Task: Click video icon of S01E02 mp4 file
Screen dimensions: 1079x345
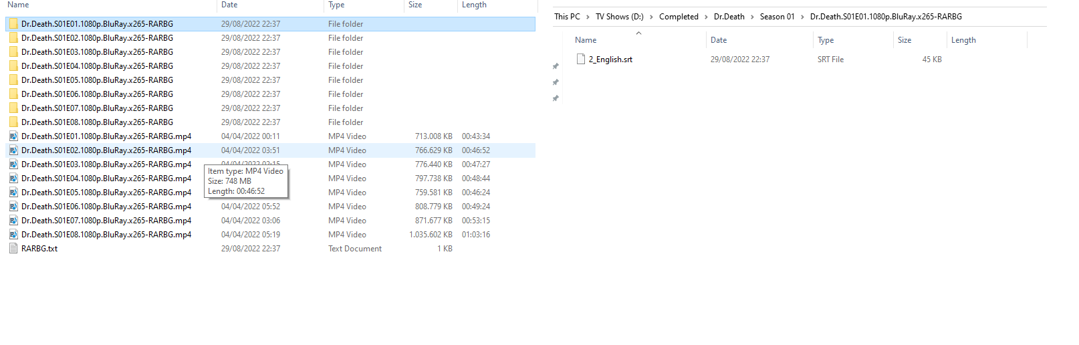Action: [x=13, y=150]
